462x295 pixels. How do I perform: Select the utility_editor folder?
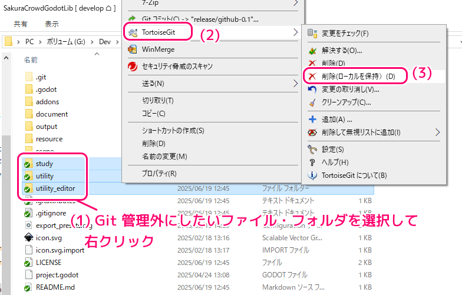tap(55, 188)
